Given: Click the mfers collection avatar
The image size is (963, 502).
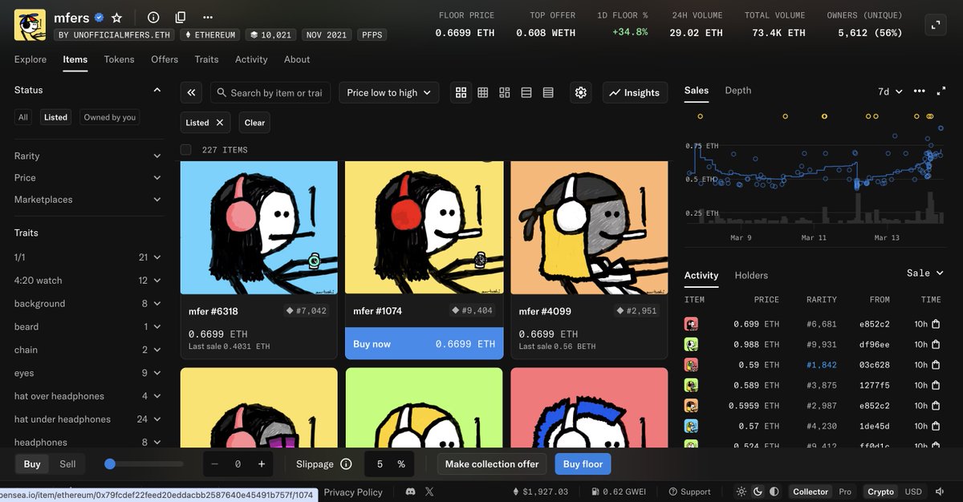Looking at the screenshot, I should 30,25.
